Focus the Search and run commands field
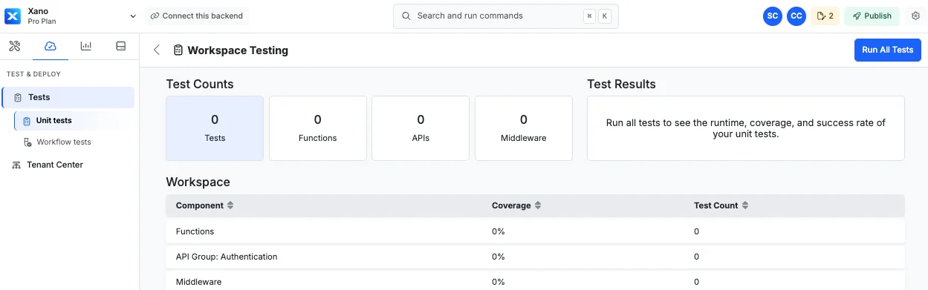This screenshot has width=928, height=290. 505,16
